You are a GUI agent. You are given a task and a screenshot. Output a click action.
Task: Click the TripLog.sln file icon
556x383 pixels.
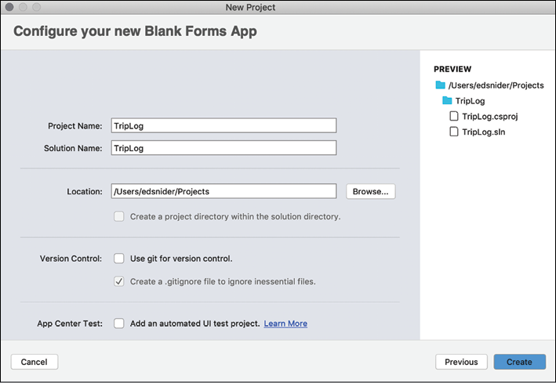[454, 132]
